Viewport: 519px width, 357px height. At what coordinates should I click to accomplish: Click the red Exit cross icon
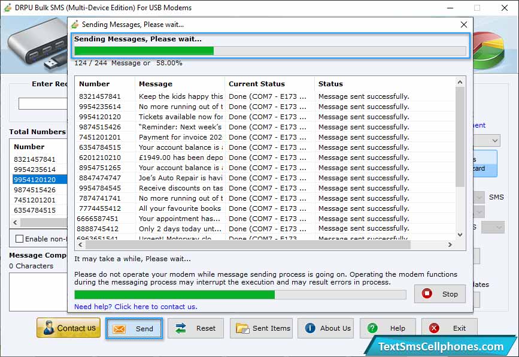pos(434,328)
